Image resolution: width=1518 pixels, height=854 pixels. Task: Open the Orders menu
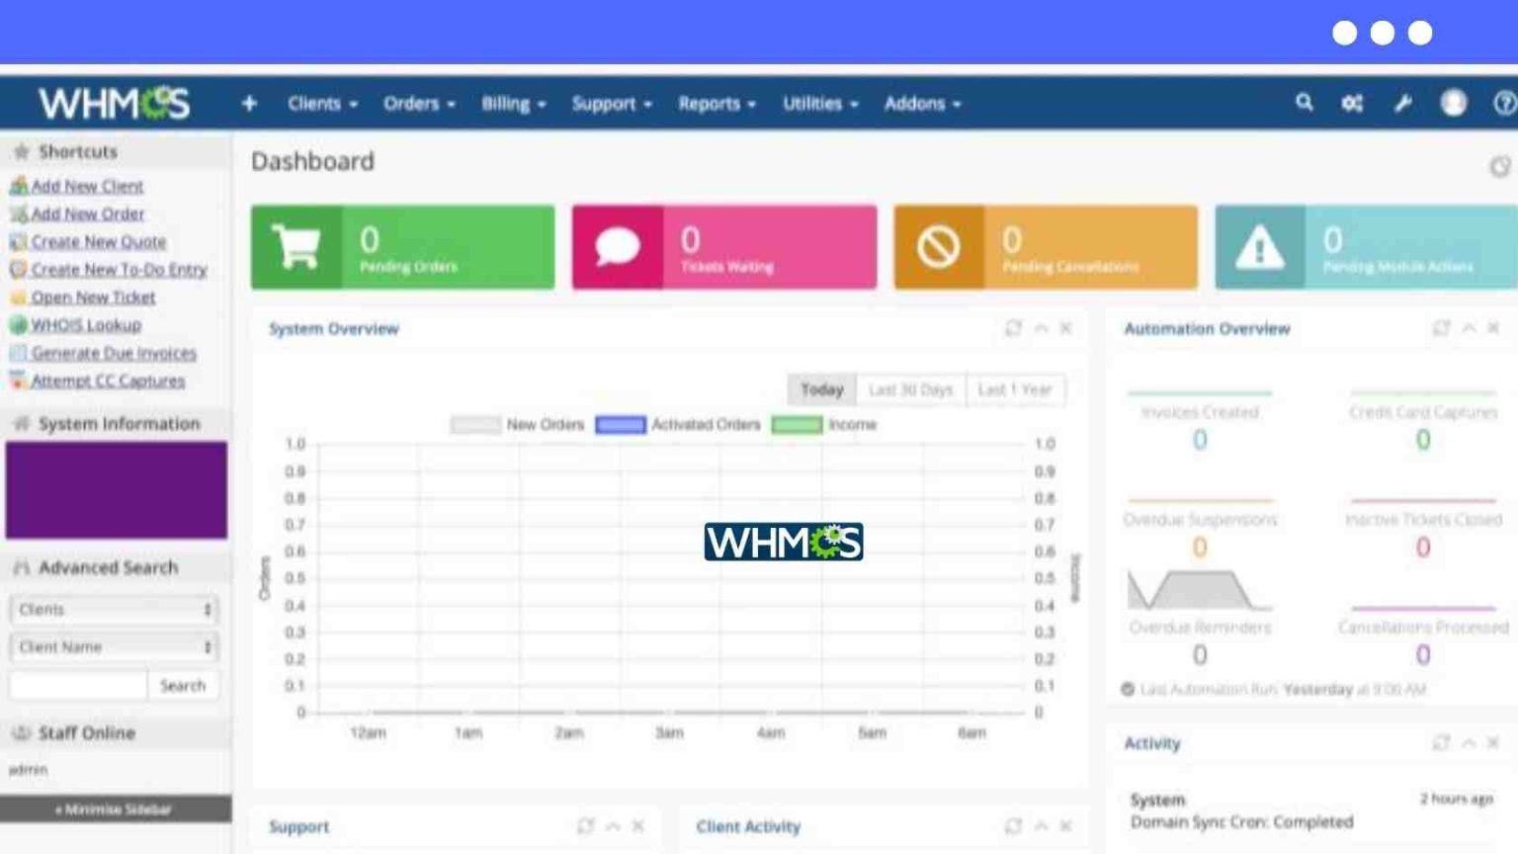tap(419, 103)
